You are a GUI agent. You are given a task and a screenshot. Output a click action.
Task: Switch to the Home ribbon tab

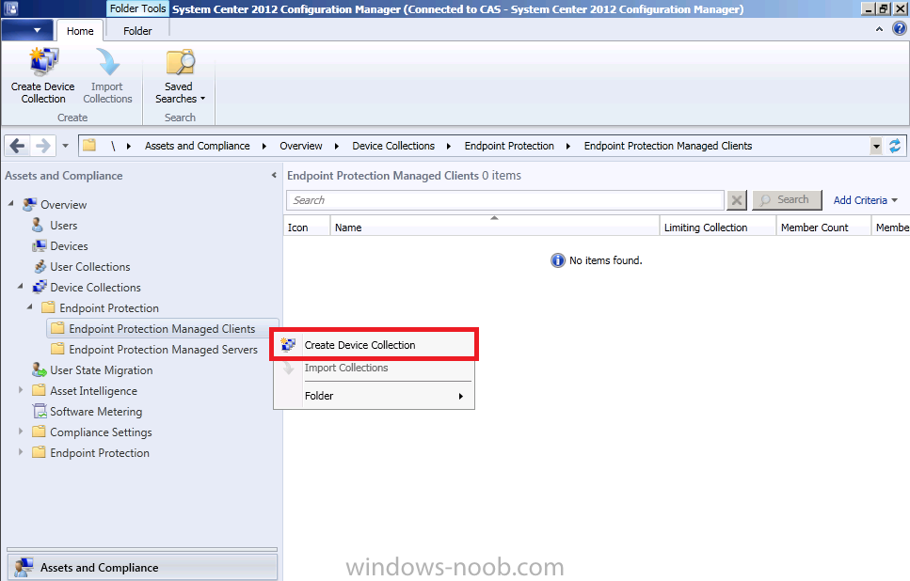(79, 31)
